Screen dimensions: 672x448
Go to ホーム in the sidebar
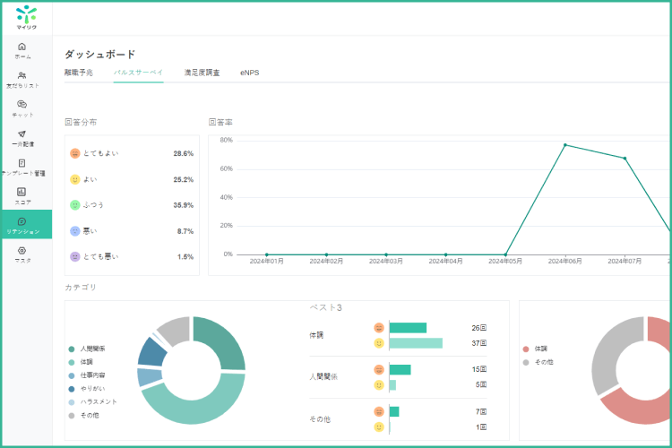pyautogui.click(x=22, y=50)
